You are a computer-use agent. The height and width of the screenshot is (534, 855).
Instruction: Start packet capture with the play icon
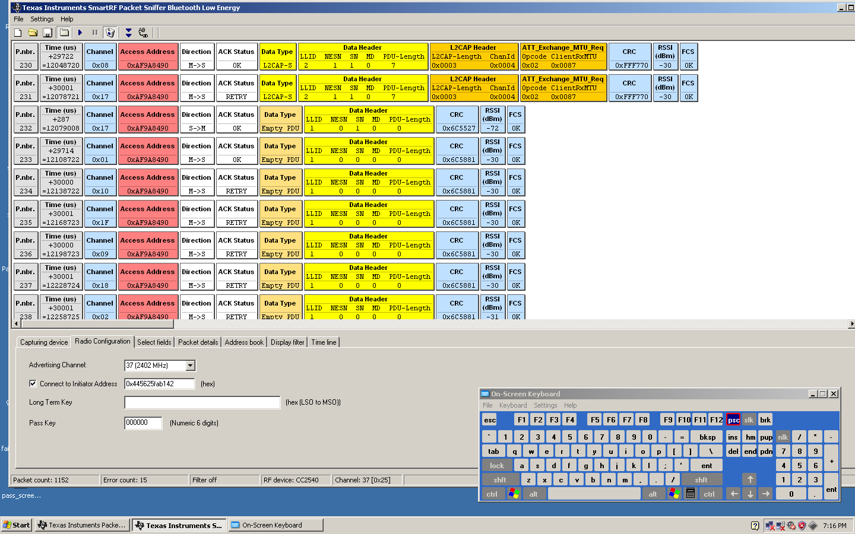(80, 33)
